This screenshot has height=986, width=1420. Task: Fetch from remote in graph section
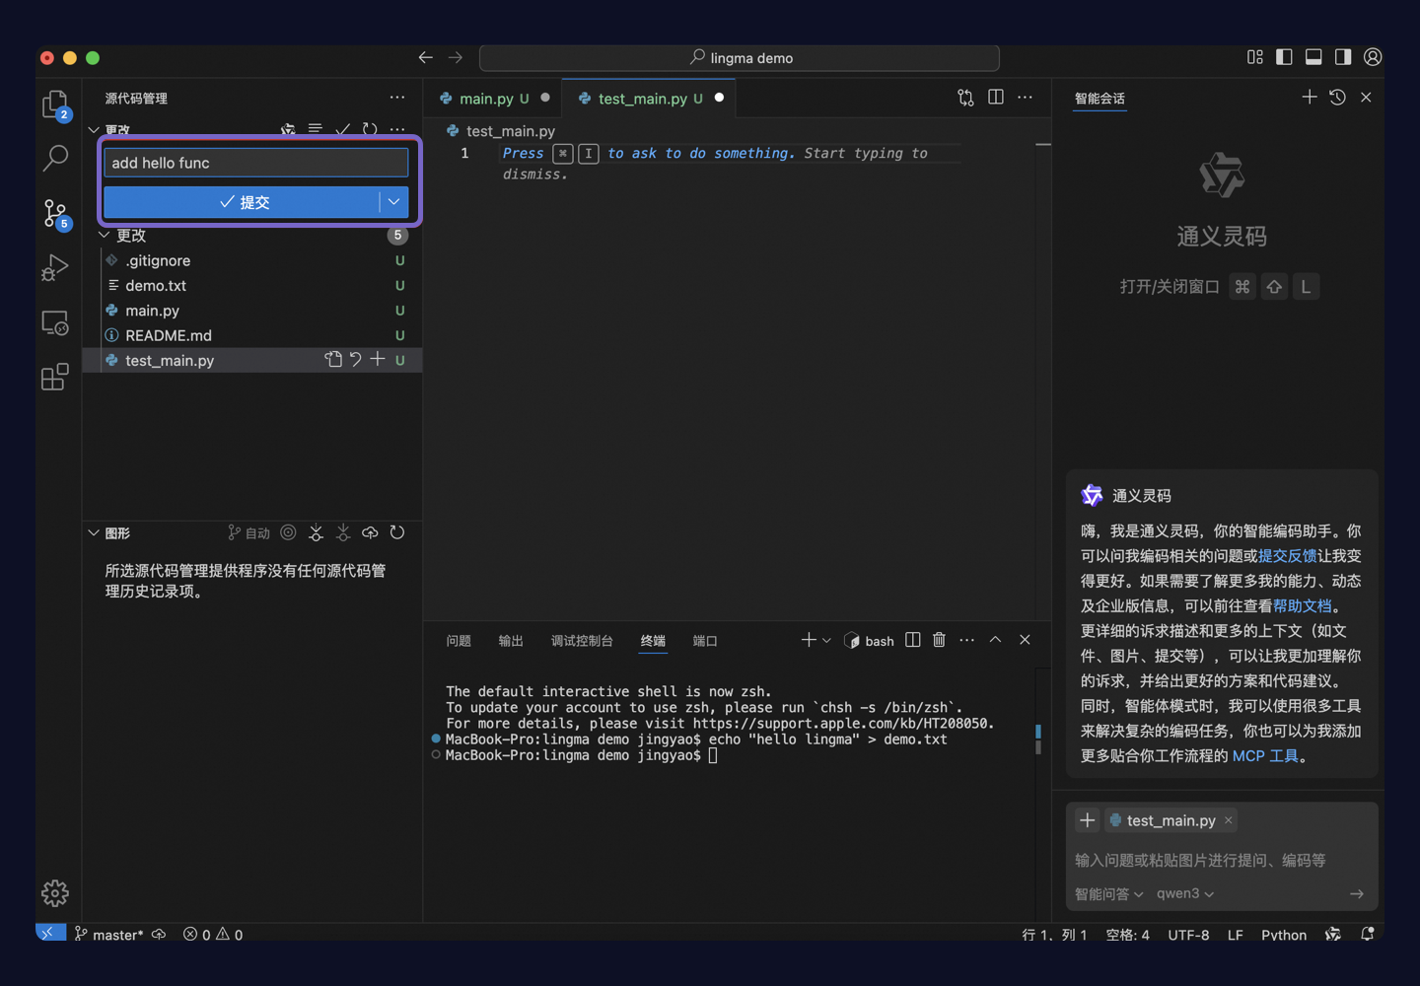(x=316, y=532)
